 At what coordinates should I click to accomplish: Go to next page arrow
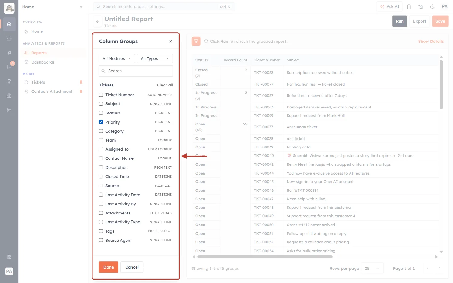click(x=439, y=268)
